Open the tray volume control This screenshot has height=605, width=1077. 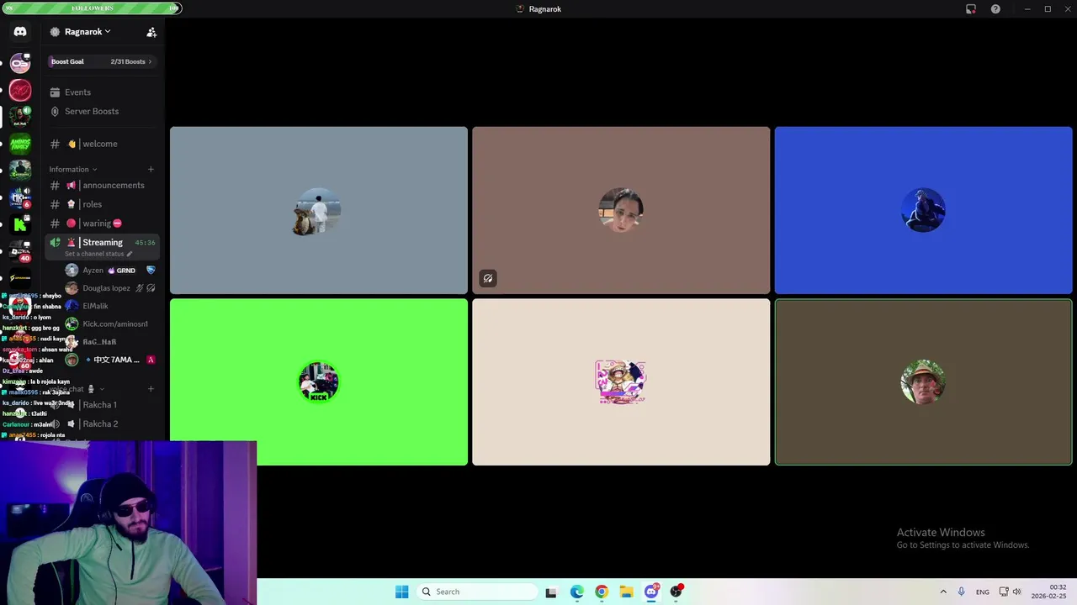click(x=1016, y=592)
